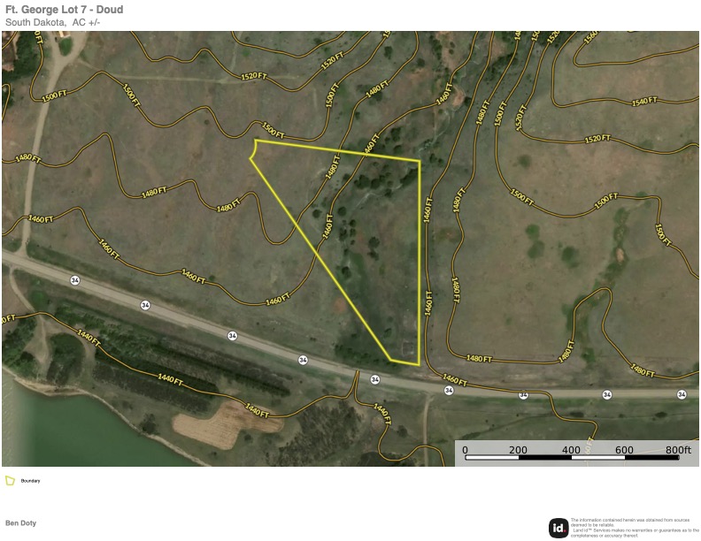Click the Boundary legend text label

(x=30, y=481)
